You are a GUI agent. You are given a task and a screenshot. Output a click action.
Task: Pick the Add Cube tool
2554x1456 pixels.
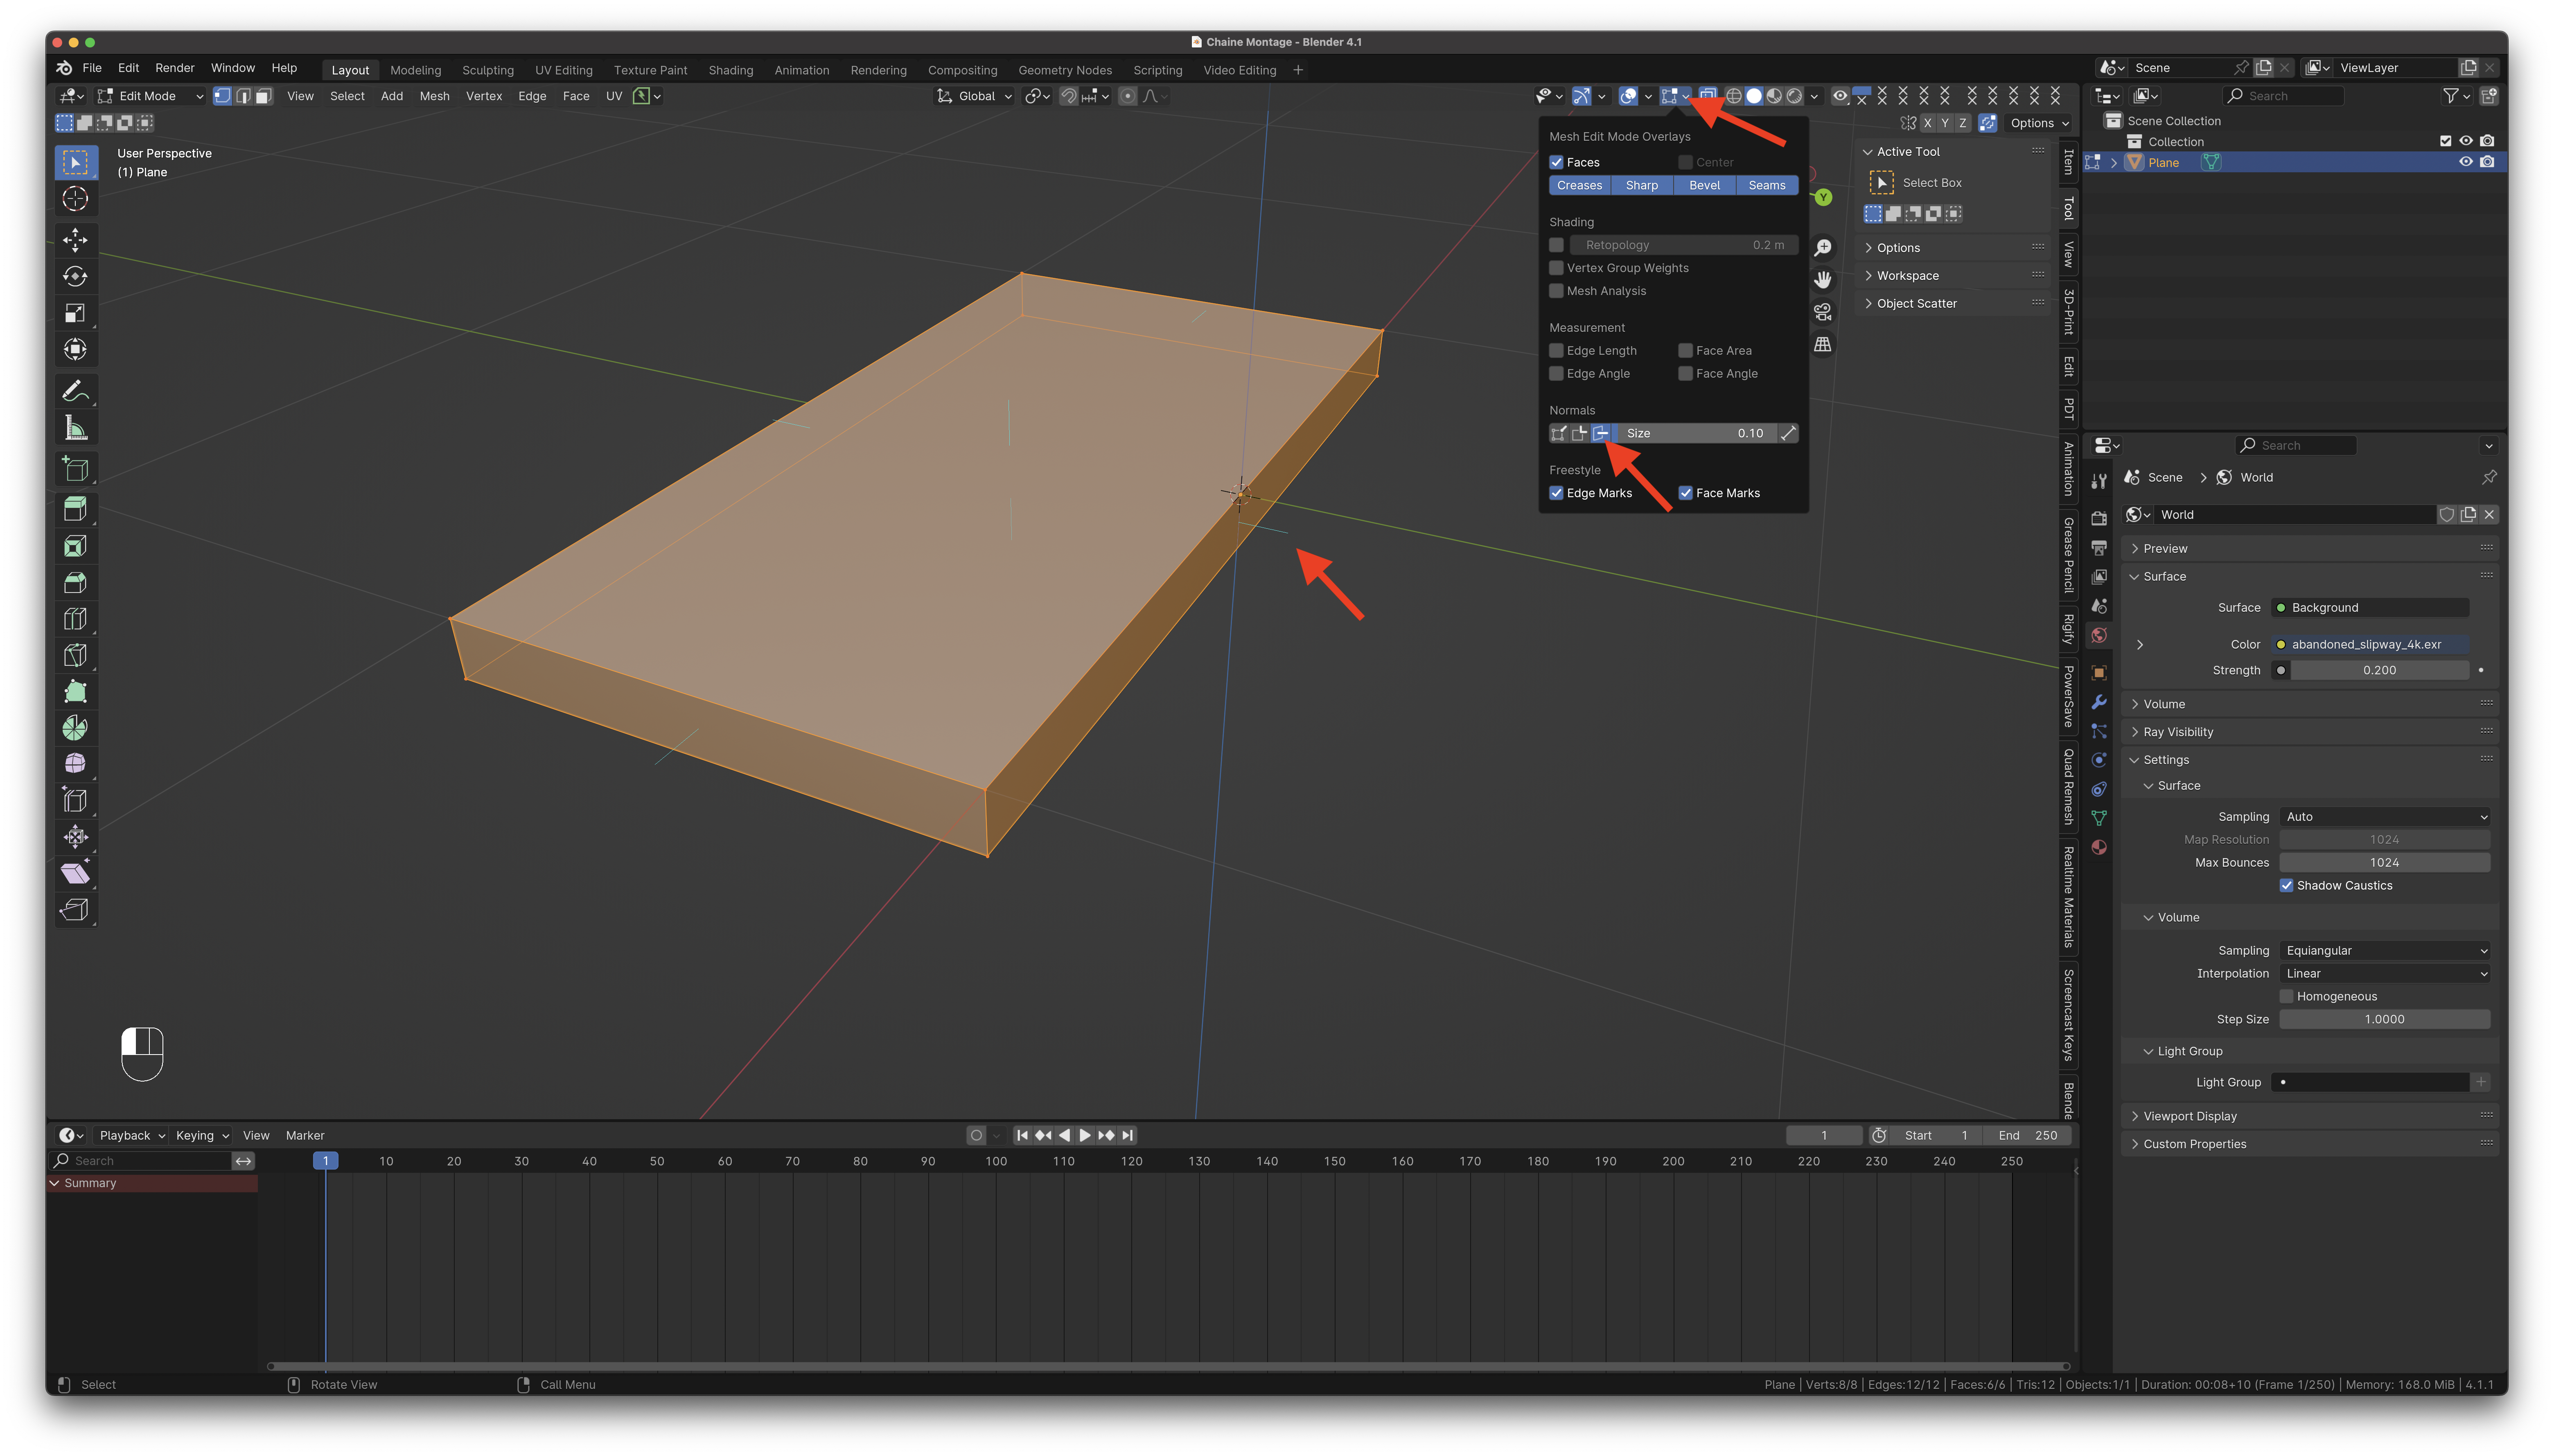click(x=75, y=469)
